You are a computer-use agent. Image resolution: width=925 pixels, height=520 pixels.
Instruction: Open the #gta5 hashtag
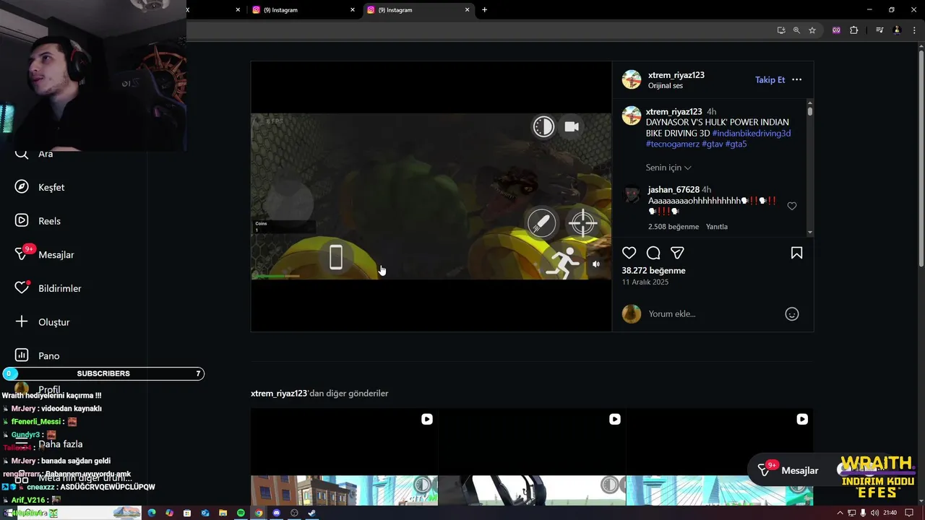pos(736,144)
